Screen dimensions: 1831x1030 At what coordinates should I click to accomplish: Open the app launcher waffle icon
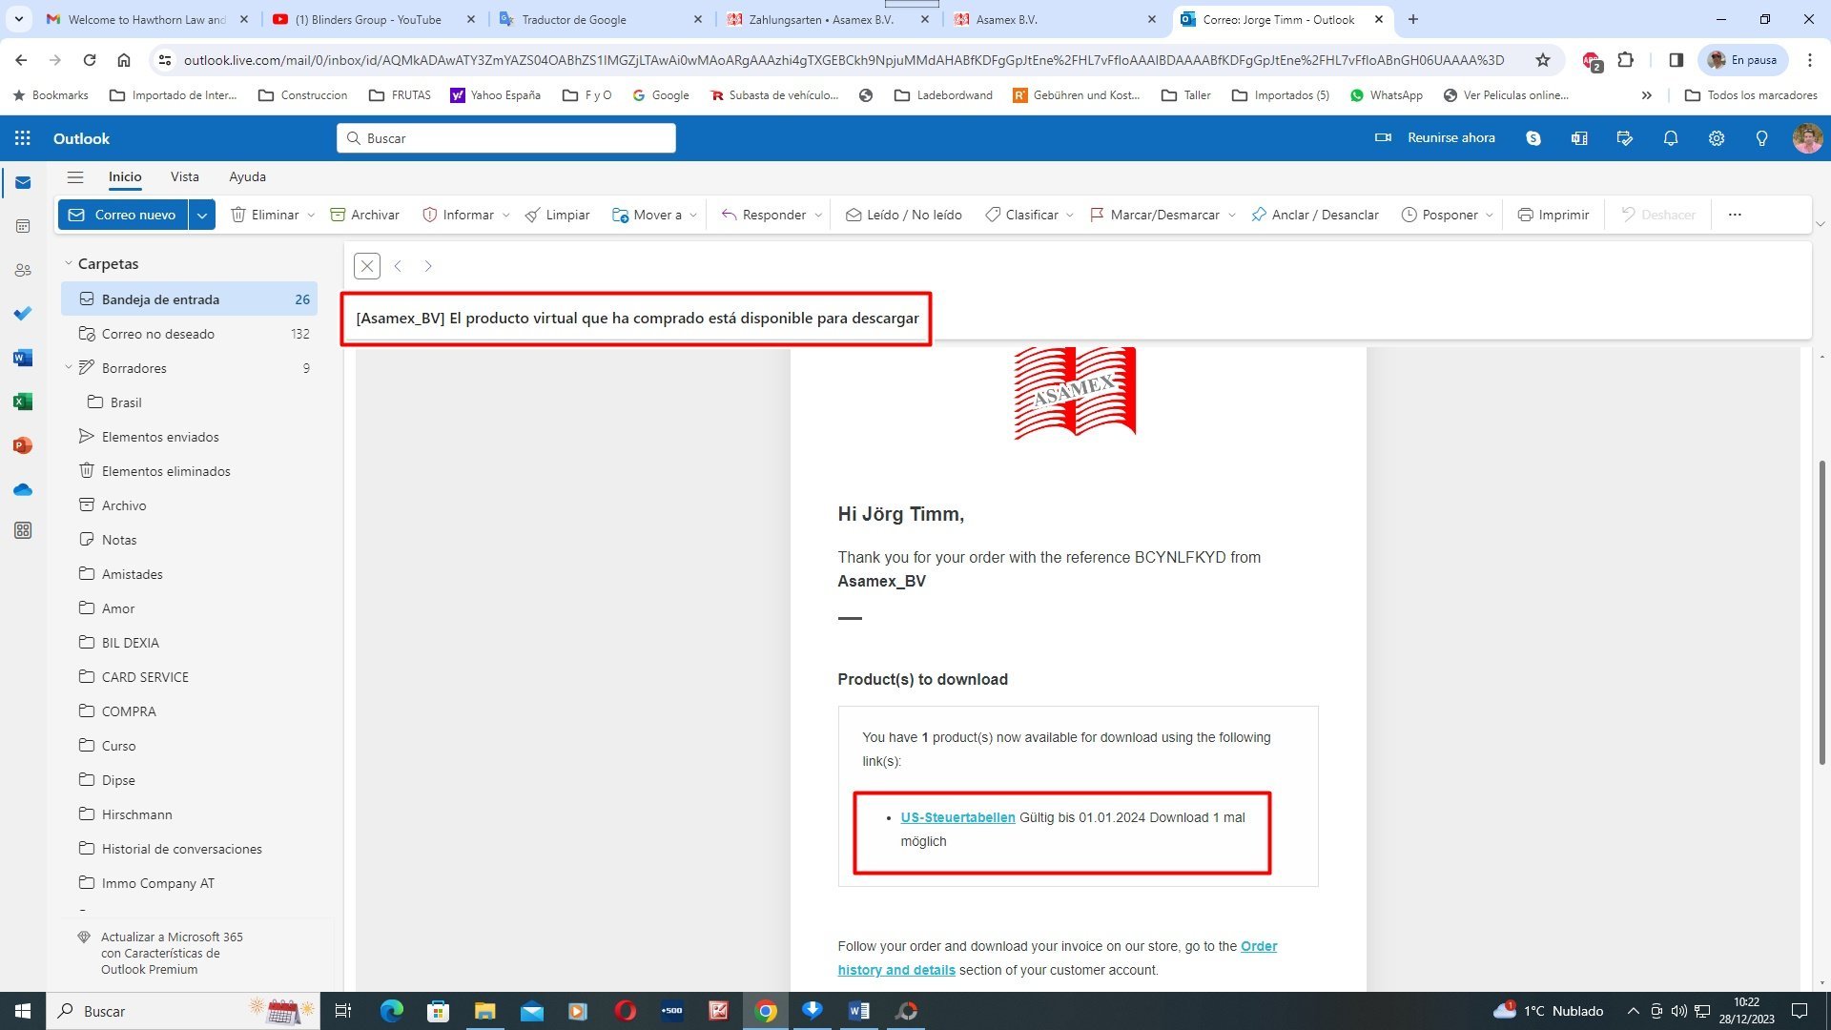tap(23, 138)
